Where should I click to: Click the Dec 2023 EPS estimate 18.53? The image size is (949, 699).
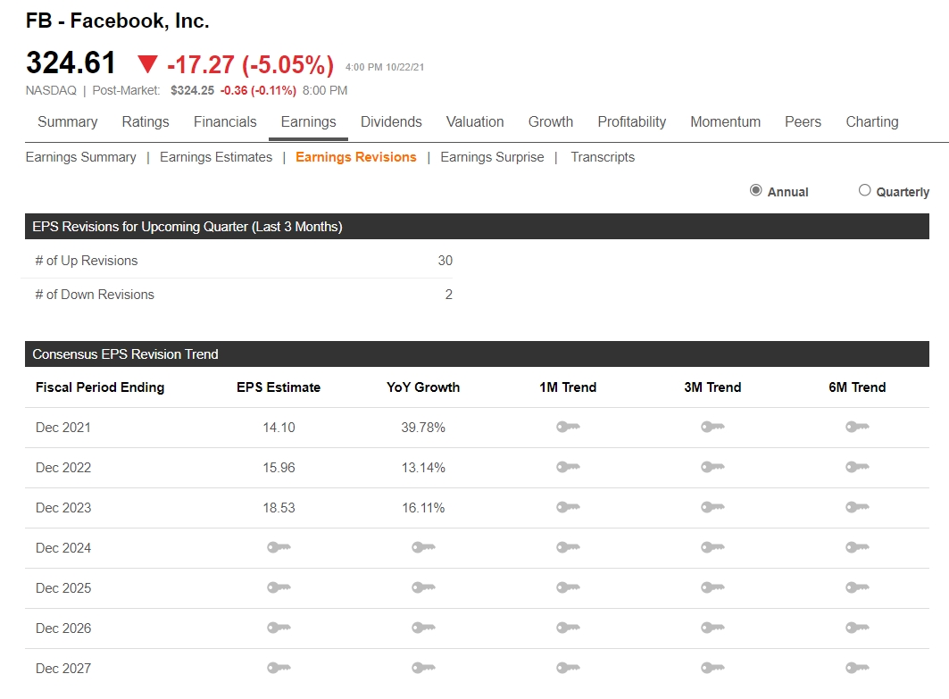click(x=279, y=507)
